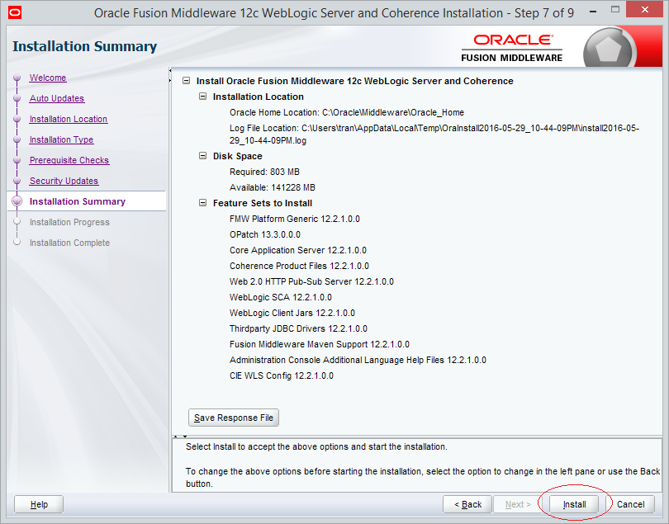
Task: Click the Auto Updates step bullet icon
Action: coord(17,98)
